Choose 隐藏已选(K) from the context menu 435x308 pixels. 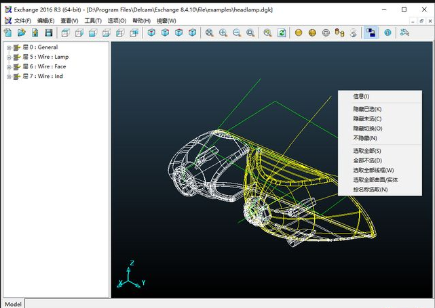point(367,109)
